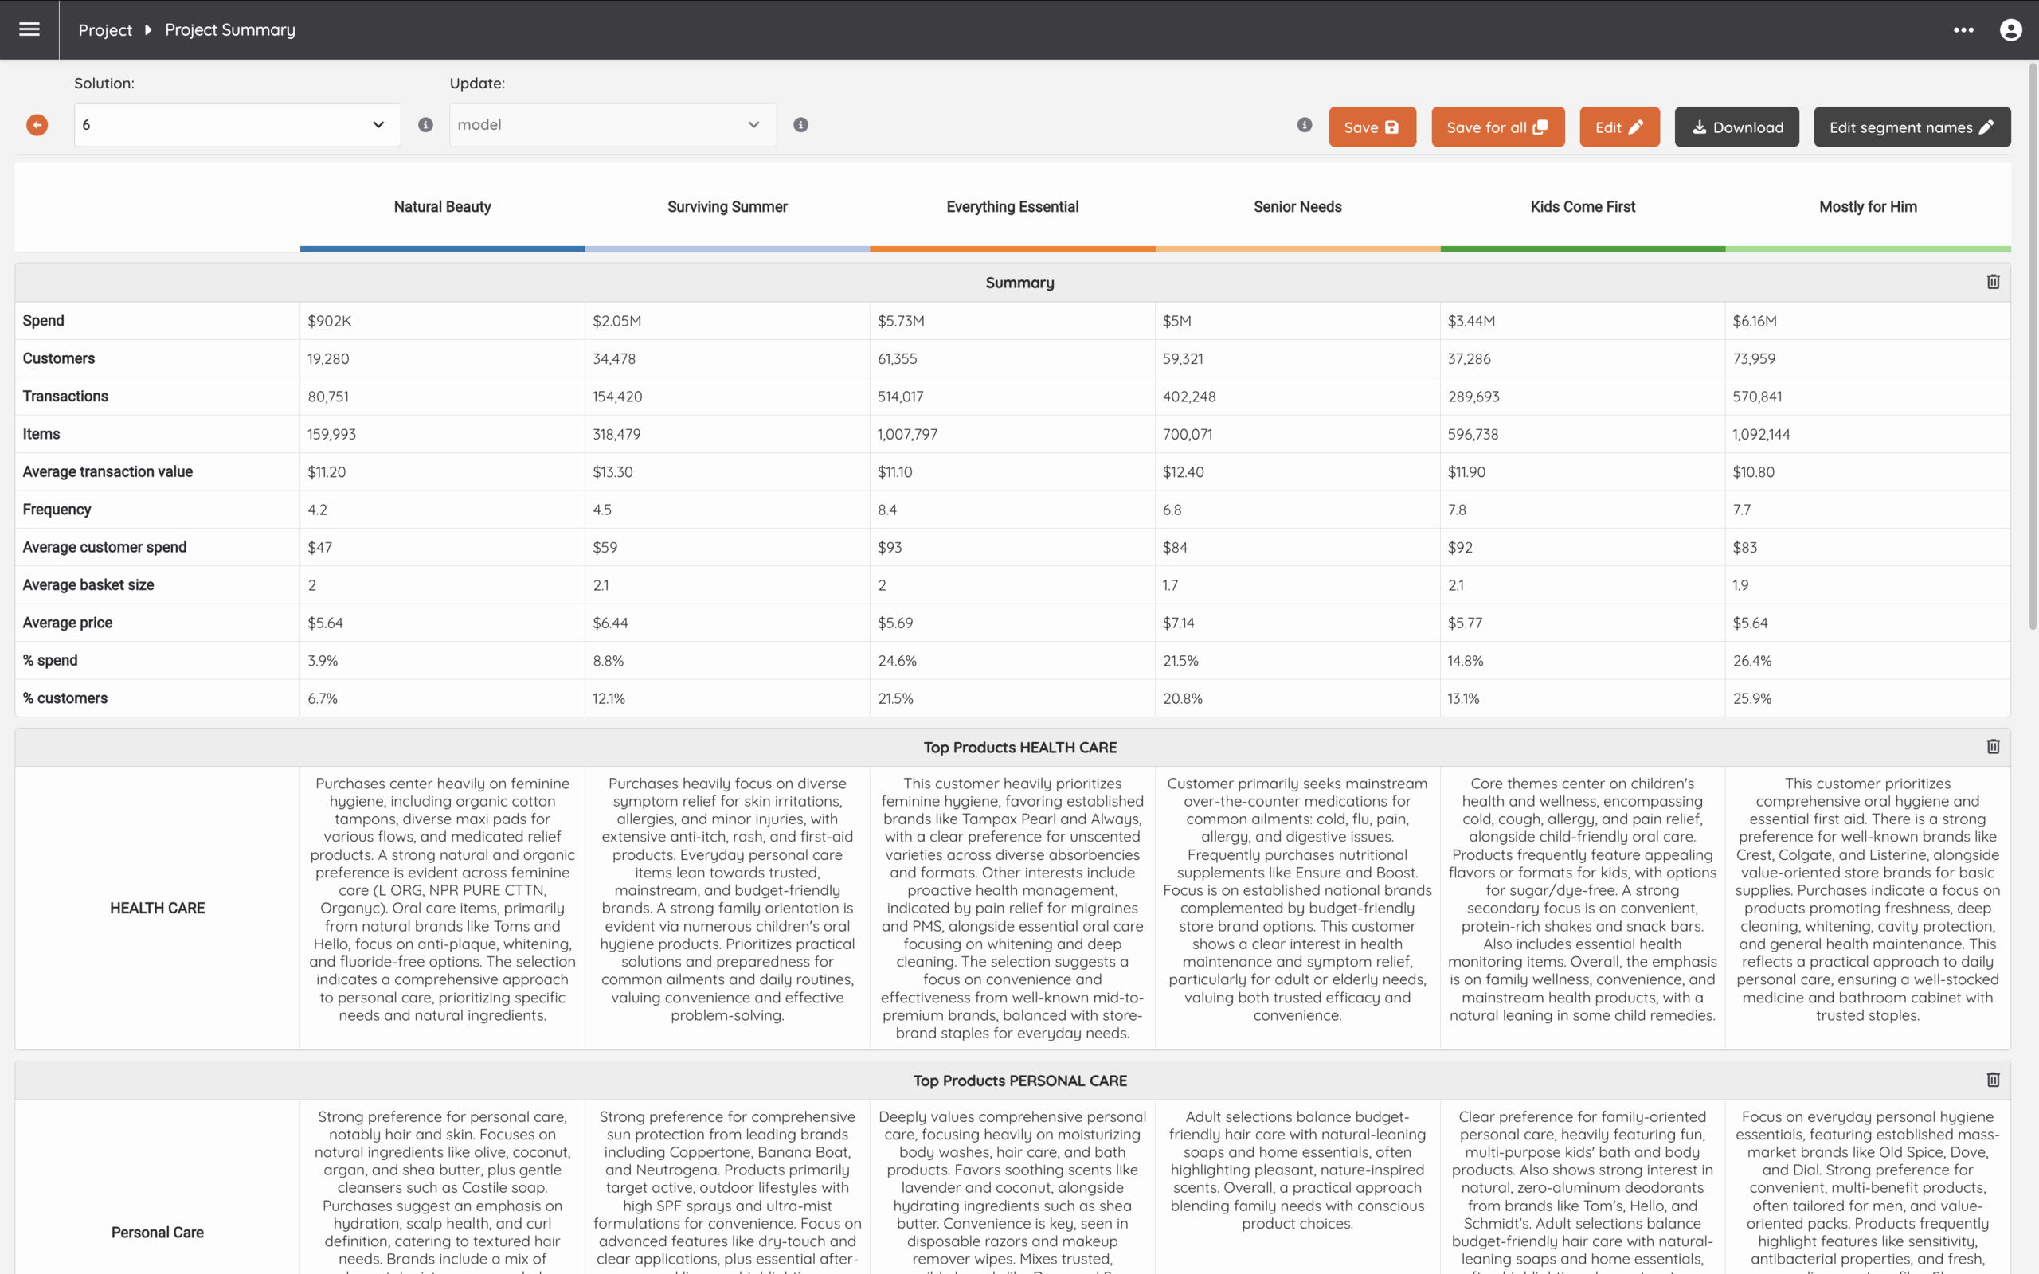The height and width of the screenshot is (1274, 2039).
Task: Select Average basket size row label
Action: pyautogui.click(x=88, y=584)
